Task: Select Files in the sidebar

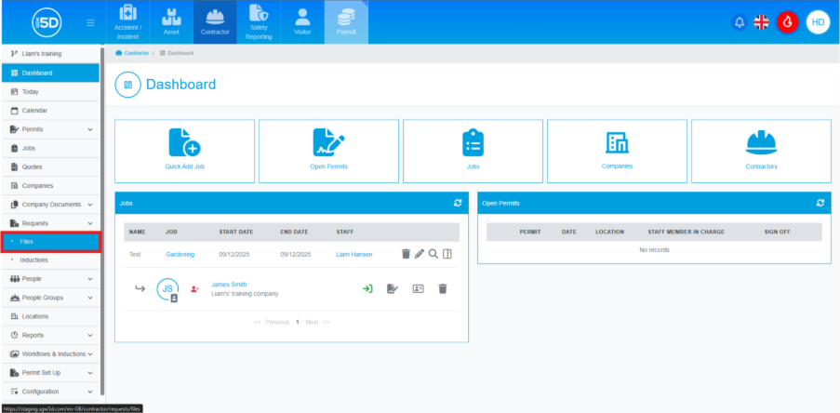Action: click(x=49, y=242)
